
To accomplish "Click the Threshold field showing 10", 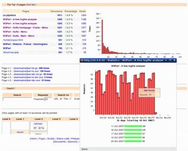I will (48, 99).
